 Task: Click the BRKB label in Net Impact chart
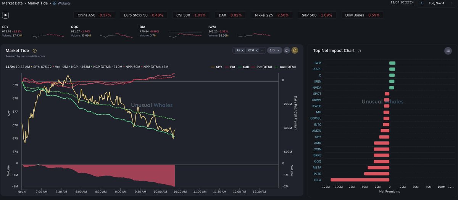click(317, 155)
